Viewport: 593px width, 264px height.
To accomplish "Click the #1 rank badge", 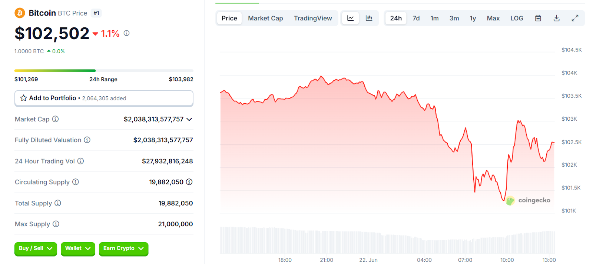I will click(x=96, y=13).
